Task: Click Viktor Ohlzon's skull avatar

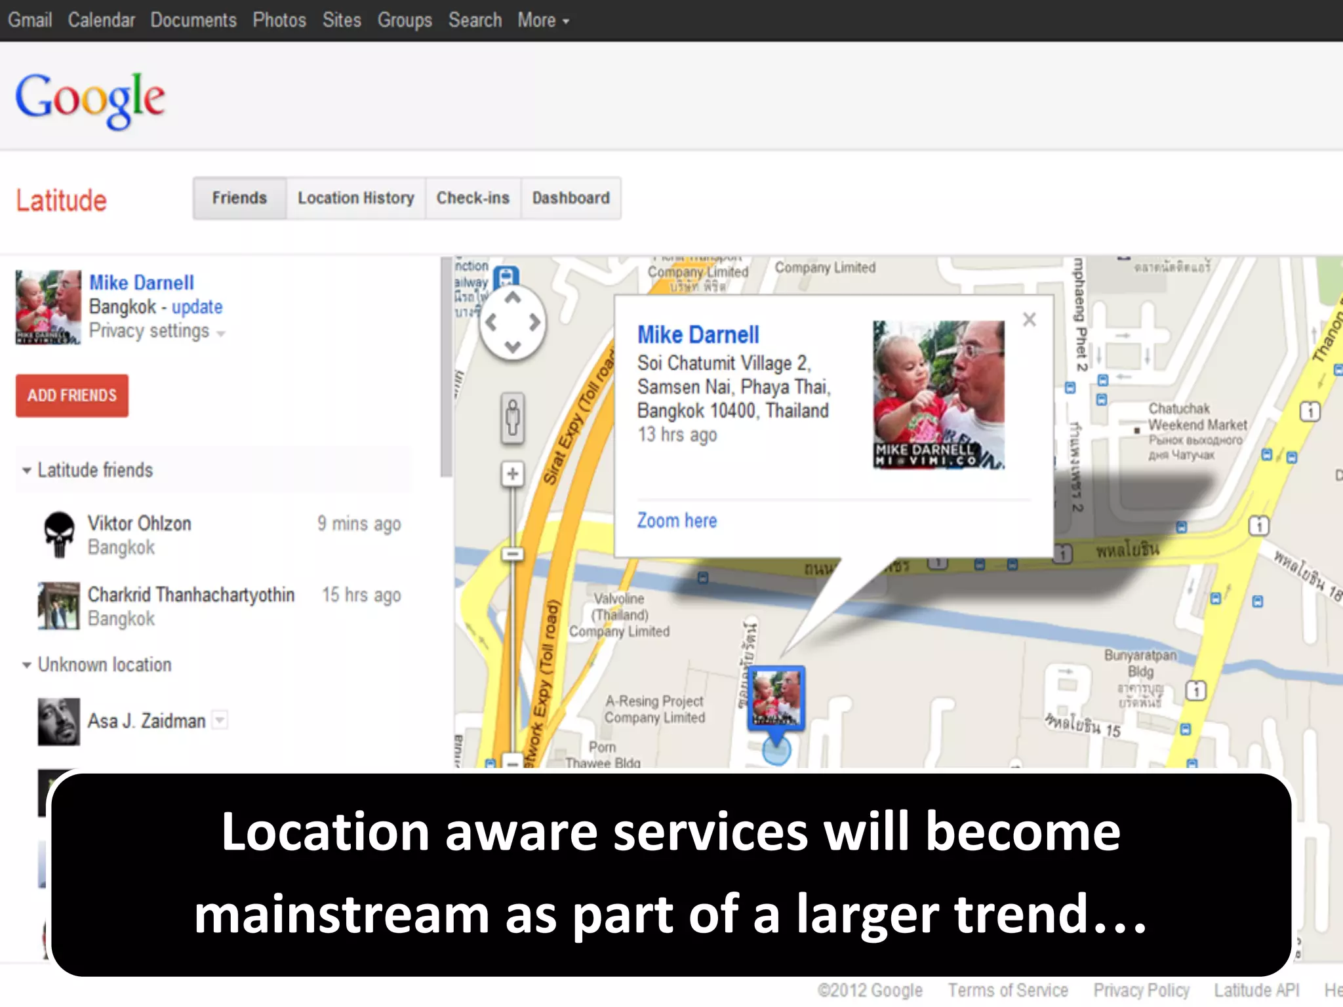Action: [x=59, y=534]
